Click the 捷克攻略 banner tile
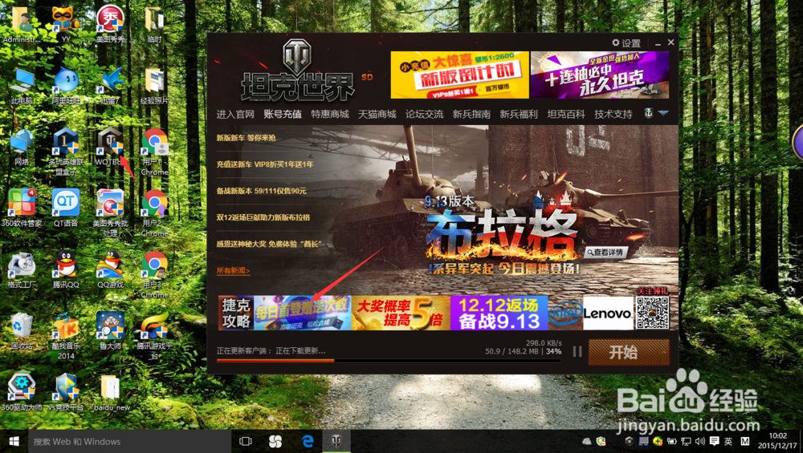Screen dimensions: 803x453 click(236, 313)
